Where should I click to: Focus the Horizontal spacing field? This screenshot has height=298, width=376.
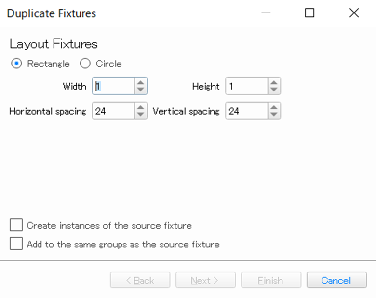pyautogui.click(x=114, y=111)
